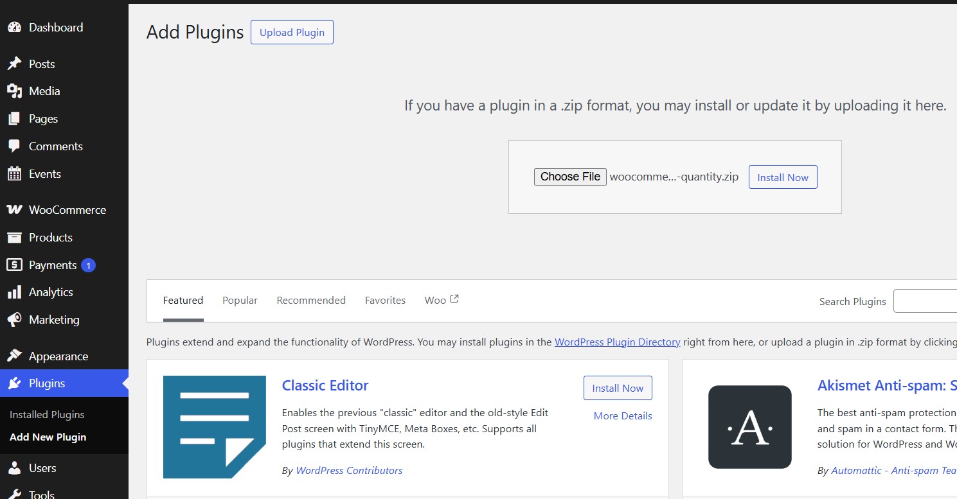957x499 pixels.
Task: Focus the Search Plugins input field
Action: [925, 301]
